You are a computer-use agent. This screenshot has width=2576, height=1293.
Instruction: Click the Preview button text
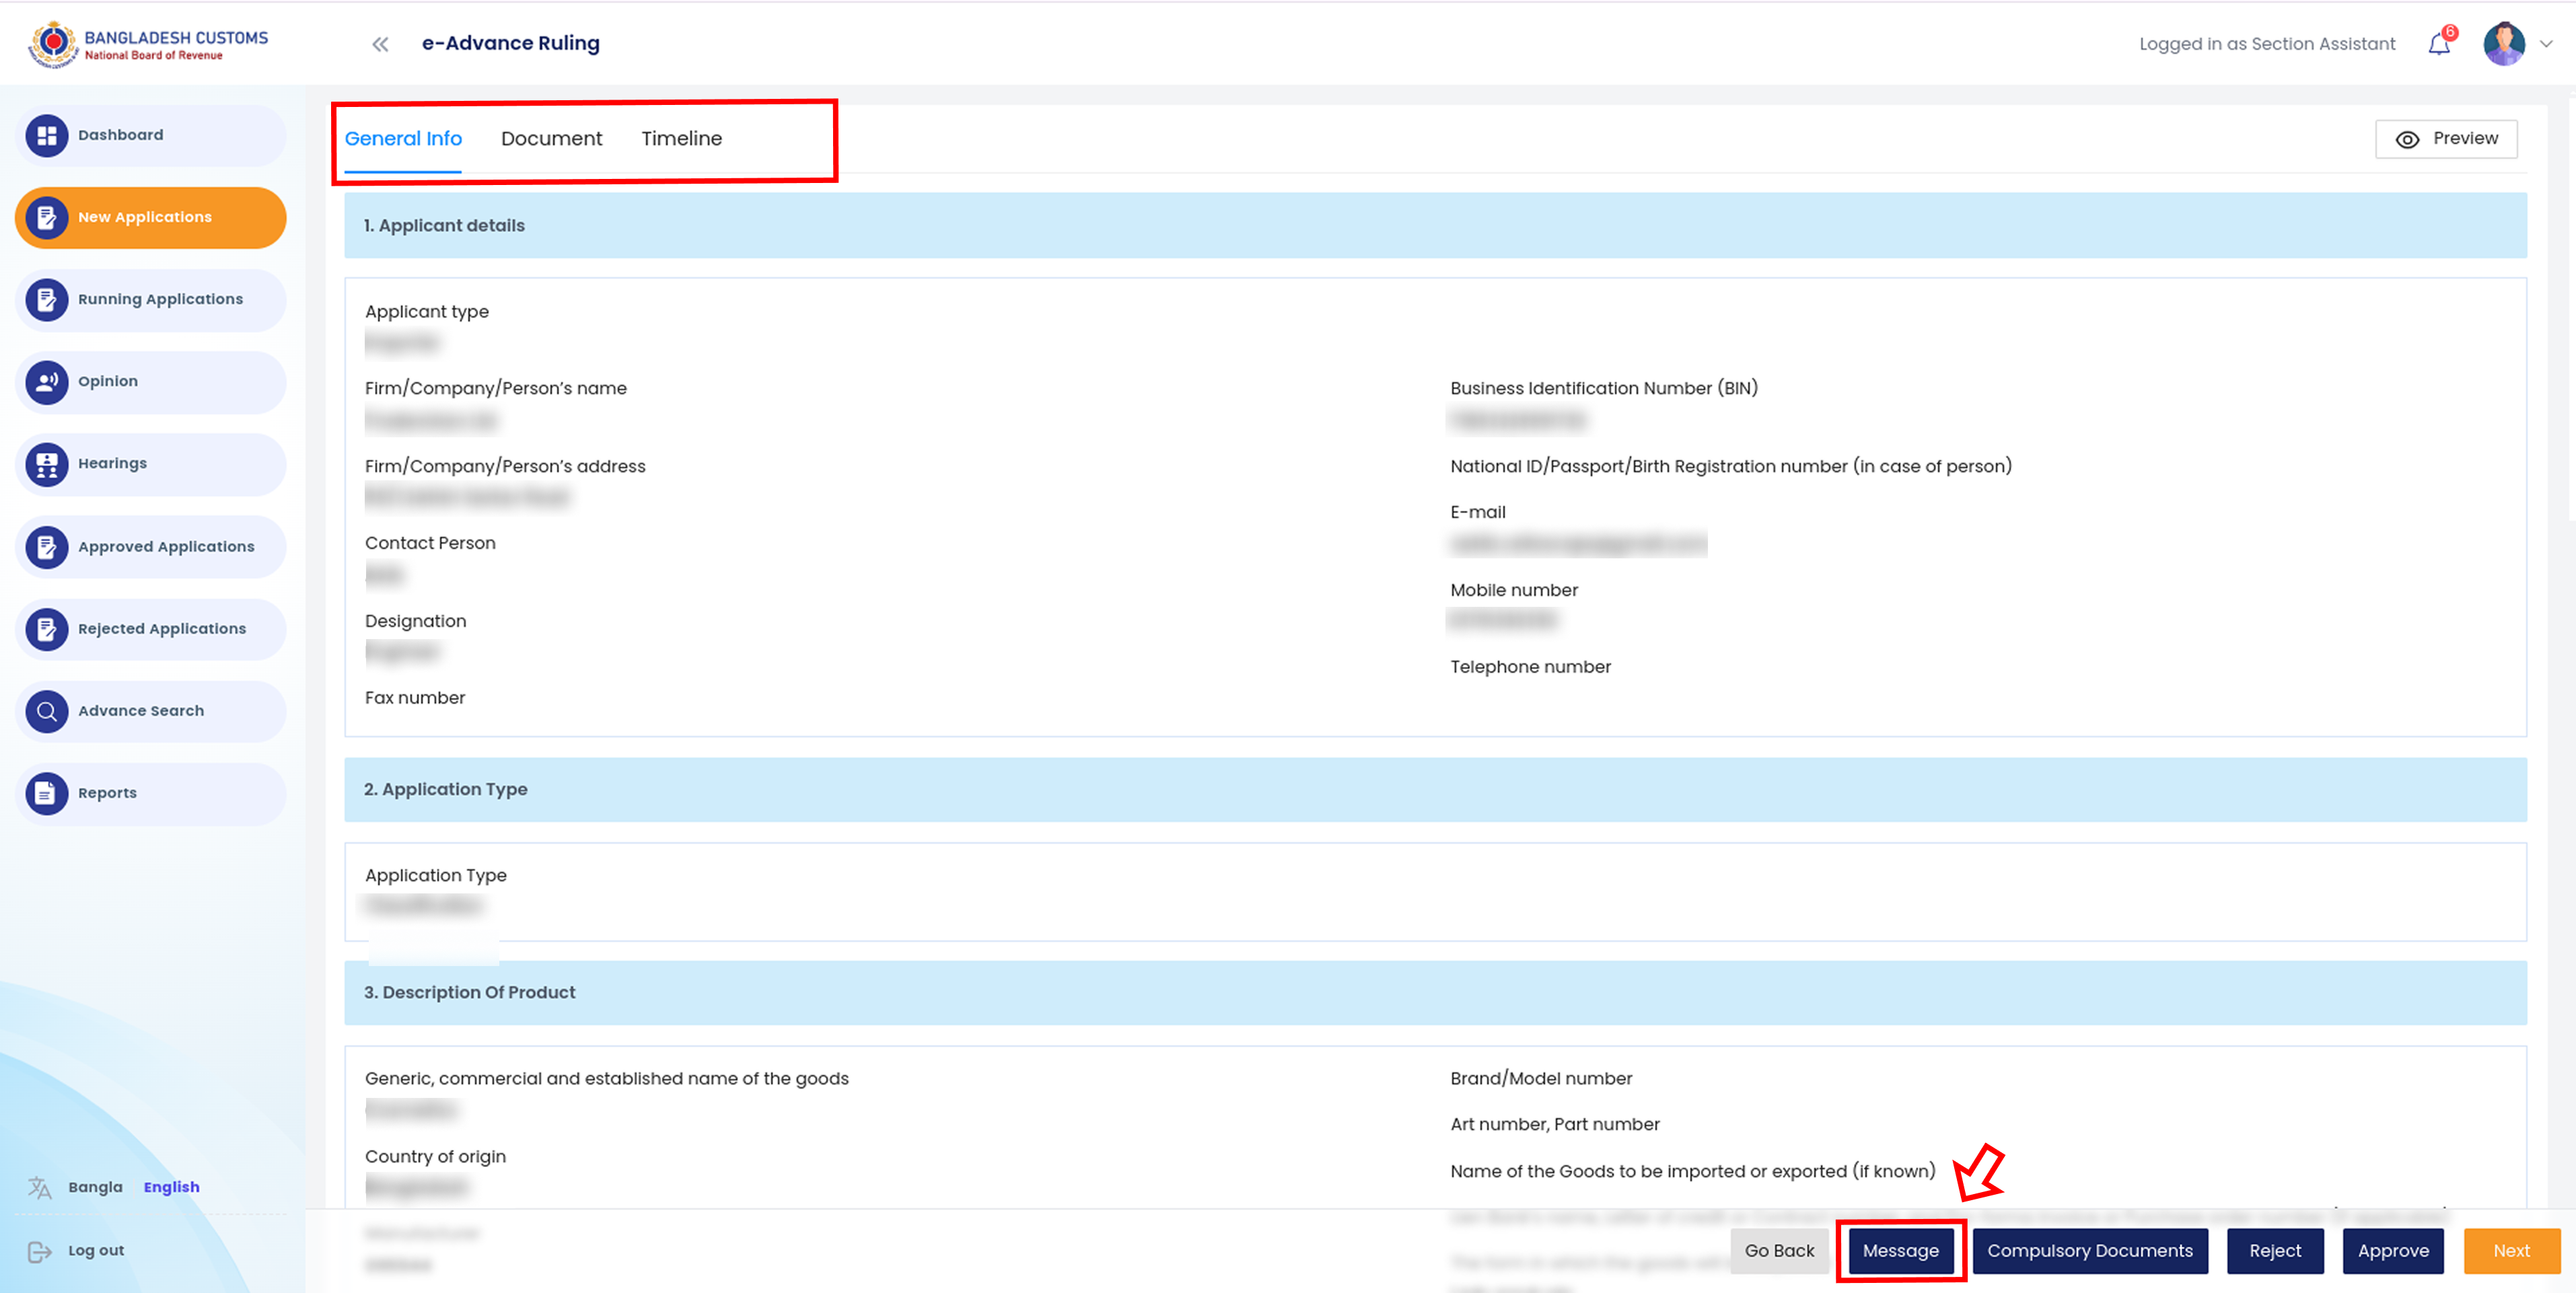click(x=2465, y=138)
